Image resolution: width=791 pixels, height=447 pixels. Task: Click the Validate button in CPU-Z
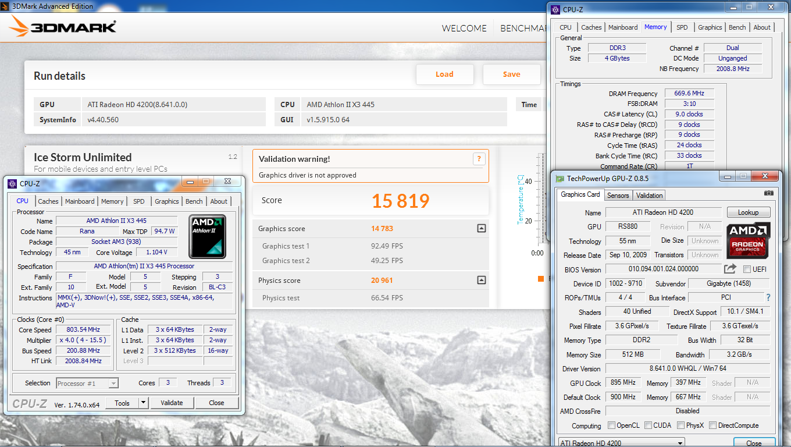click(172, 403)
